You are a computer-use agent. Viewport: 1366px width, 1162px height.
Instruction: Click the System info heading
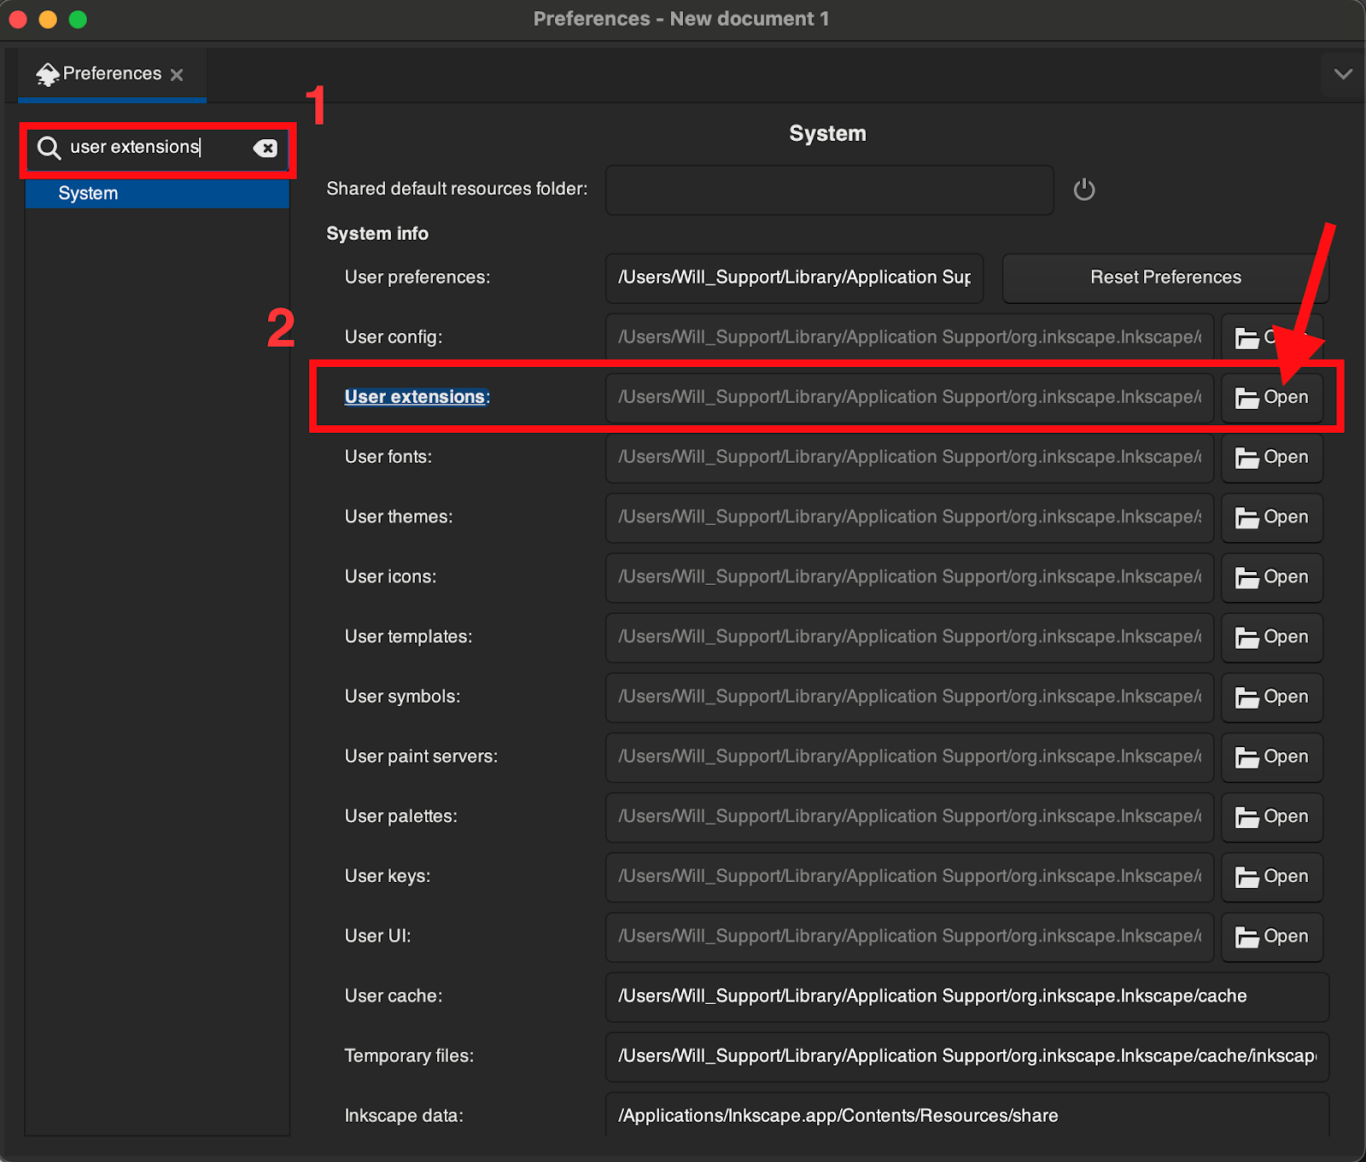(x=377, y=234)
